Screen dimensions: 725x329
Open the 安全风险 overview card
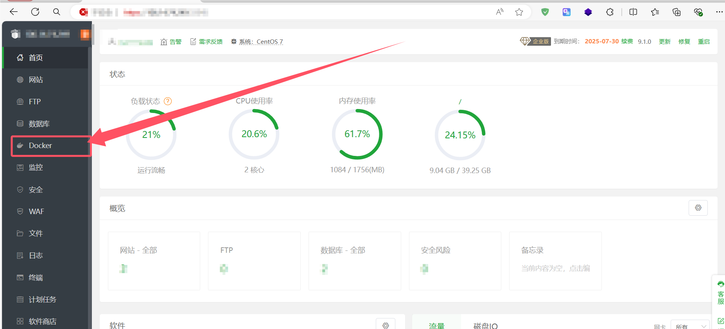[x=455, y=261]
